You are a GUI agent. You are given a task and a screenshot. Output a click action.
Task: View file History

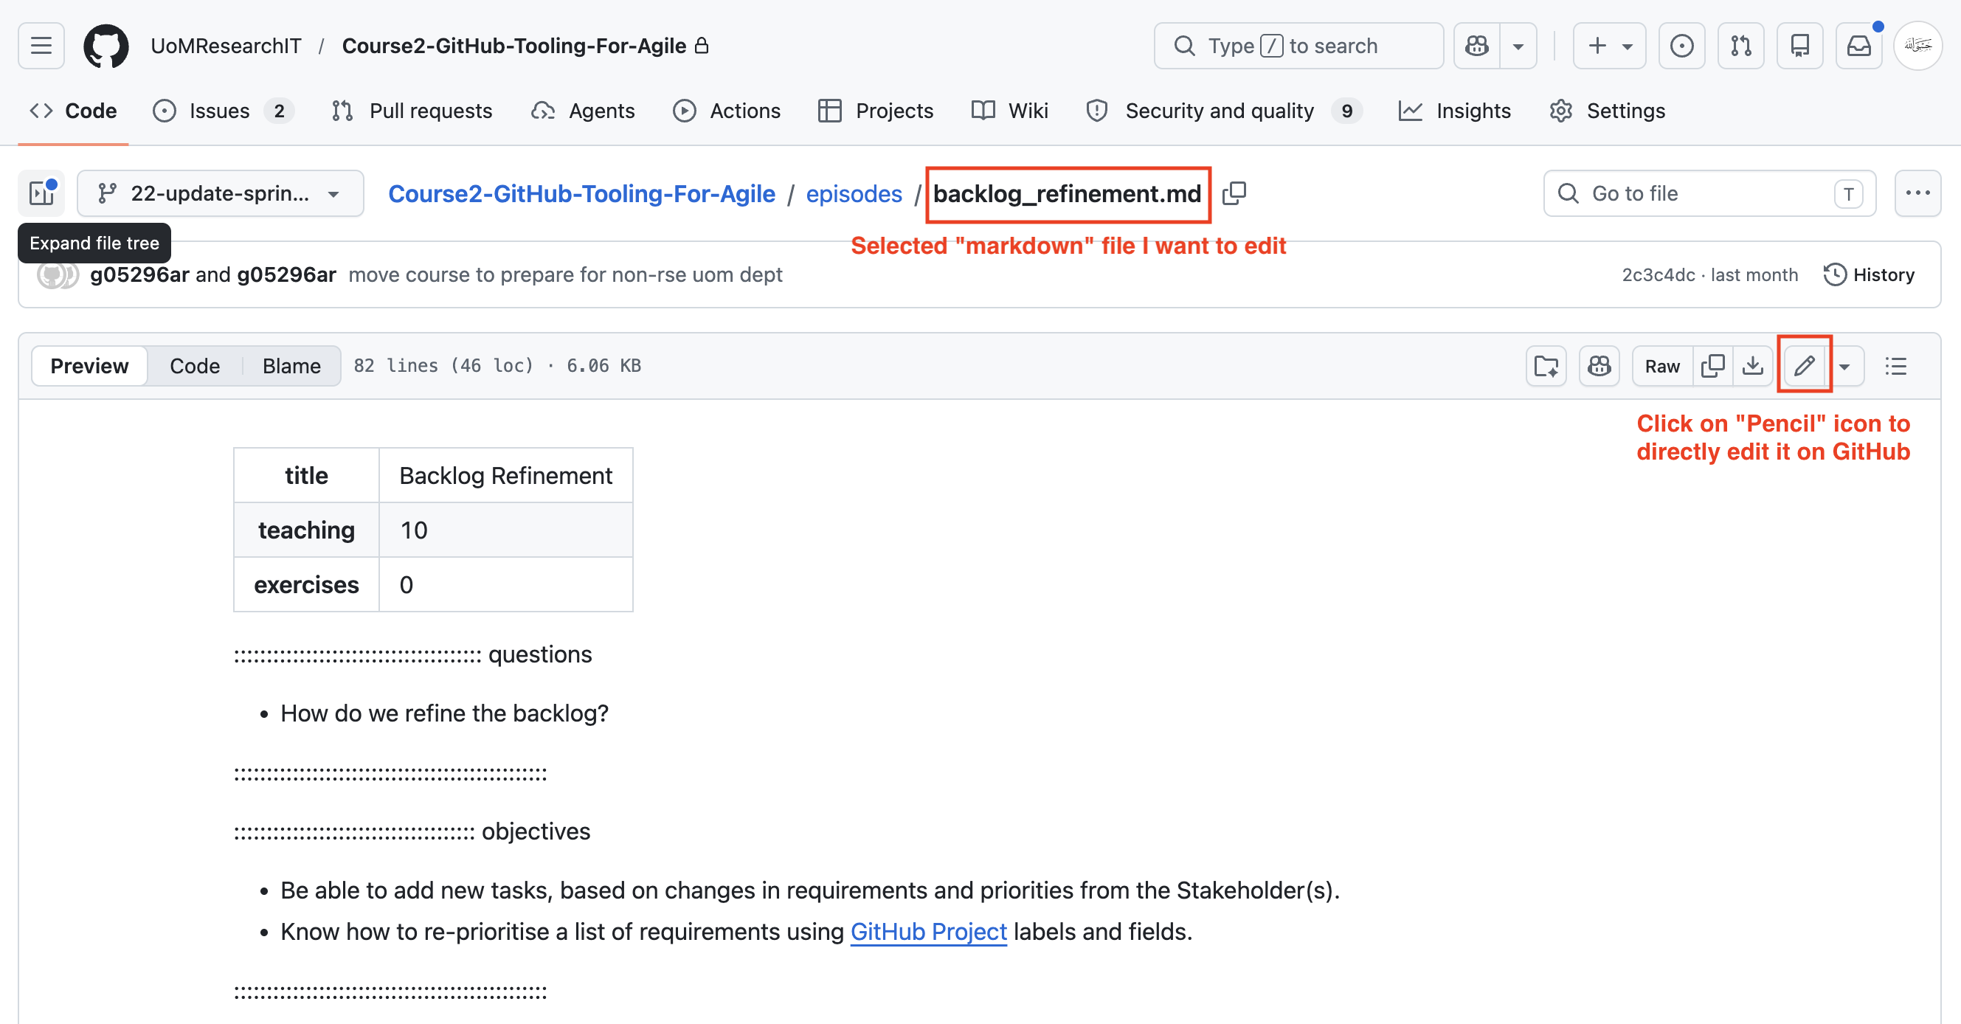pyautogui.click(x=1869, y=274)
